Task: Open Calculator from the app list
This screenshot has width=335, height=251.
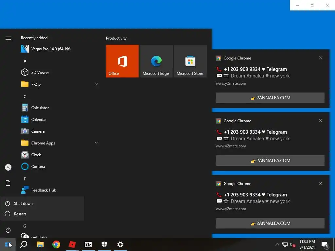Action: [x=60, y=108]
